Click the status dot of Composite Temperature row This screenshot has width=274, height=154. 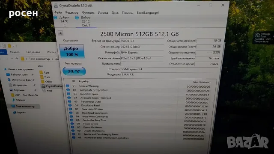tap(68, 90)
